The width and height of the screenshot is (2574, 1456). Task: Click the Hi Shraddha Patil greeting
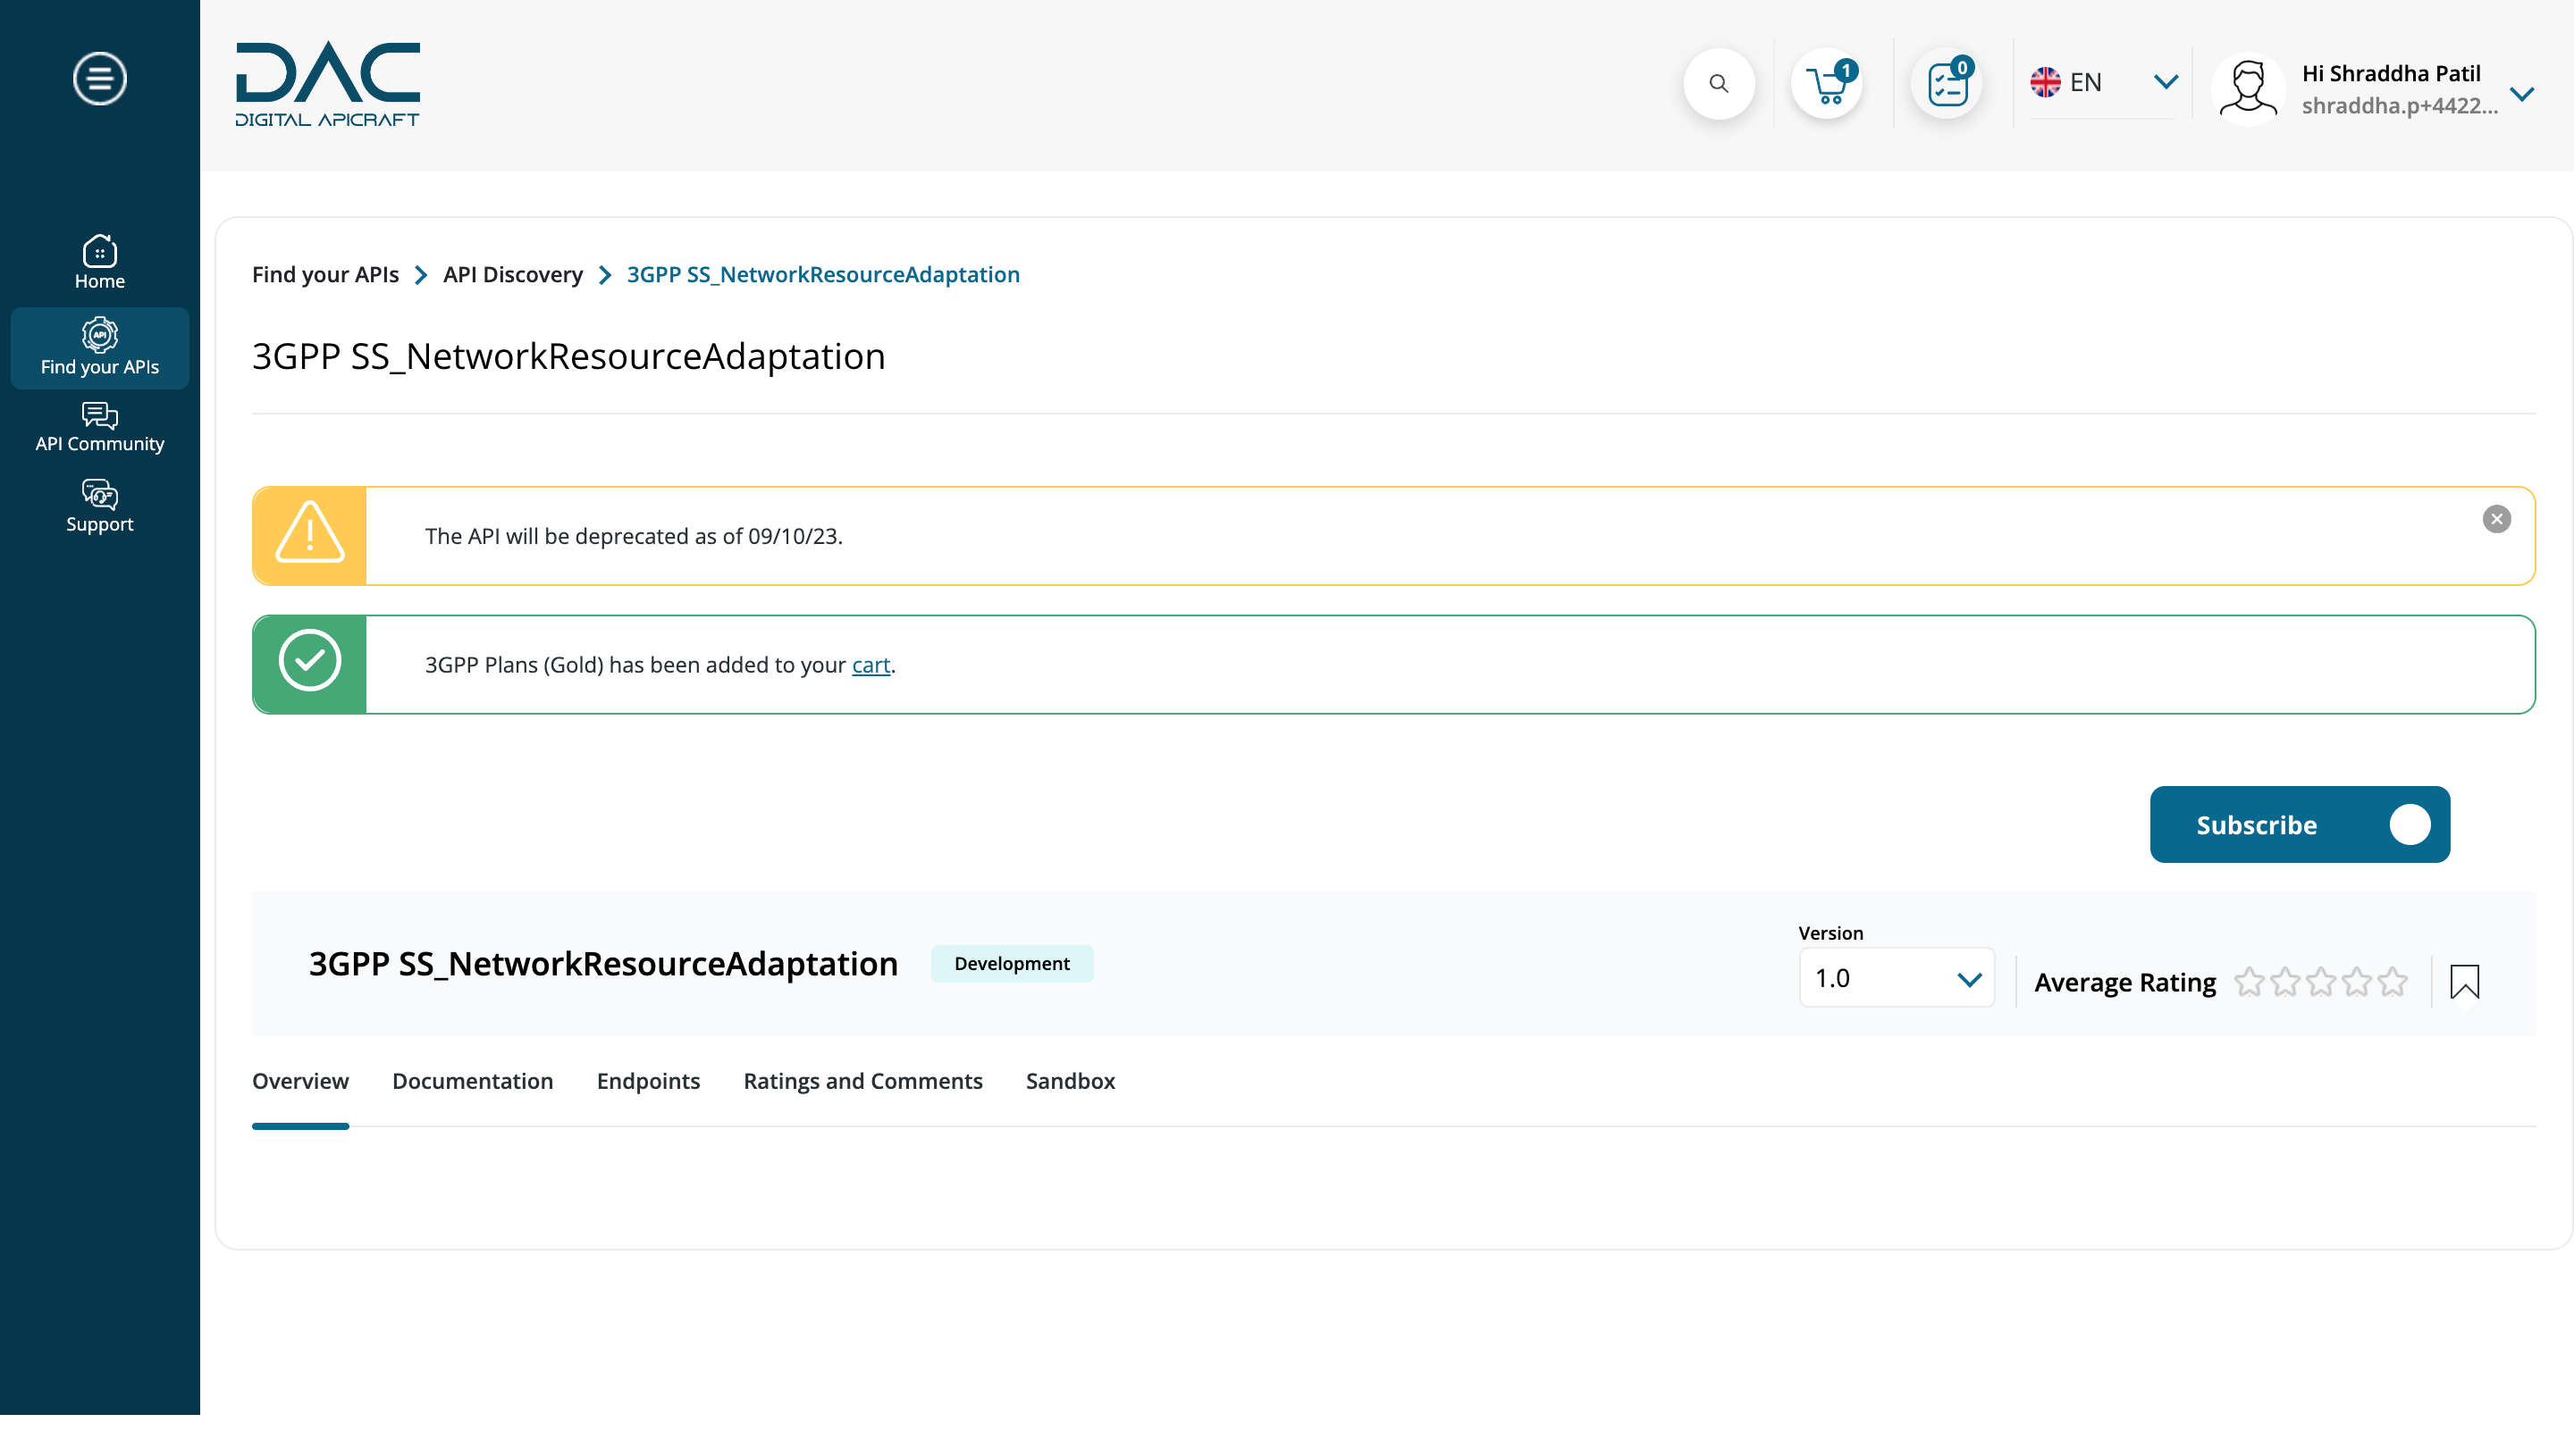tap(2390, 73)
